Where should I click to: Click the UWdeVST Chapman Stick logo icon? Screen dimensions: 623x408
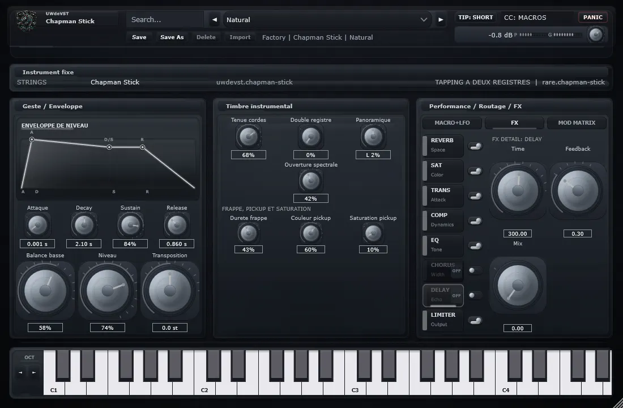27,20
